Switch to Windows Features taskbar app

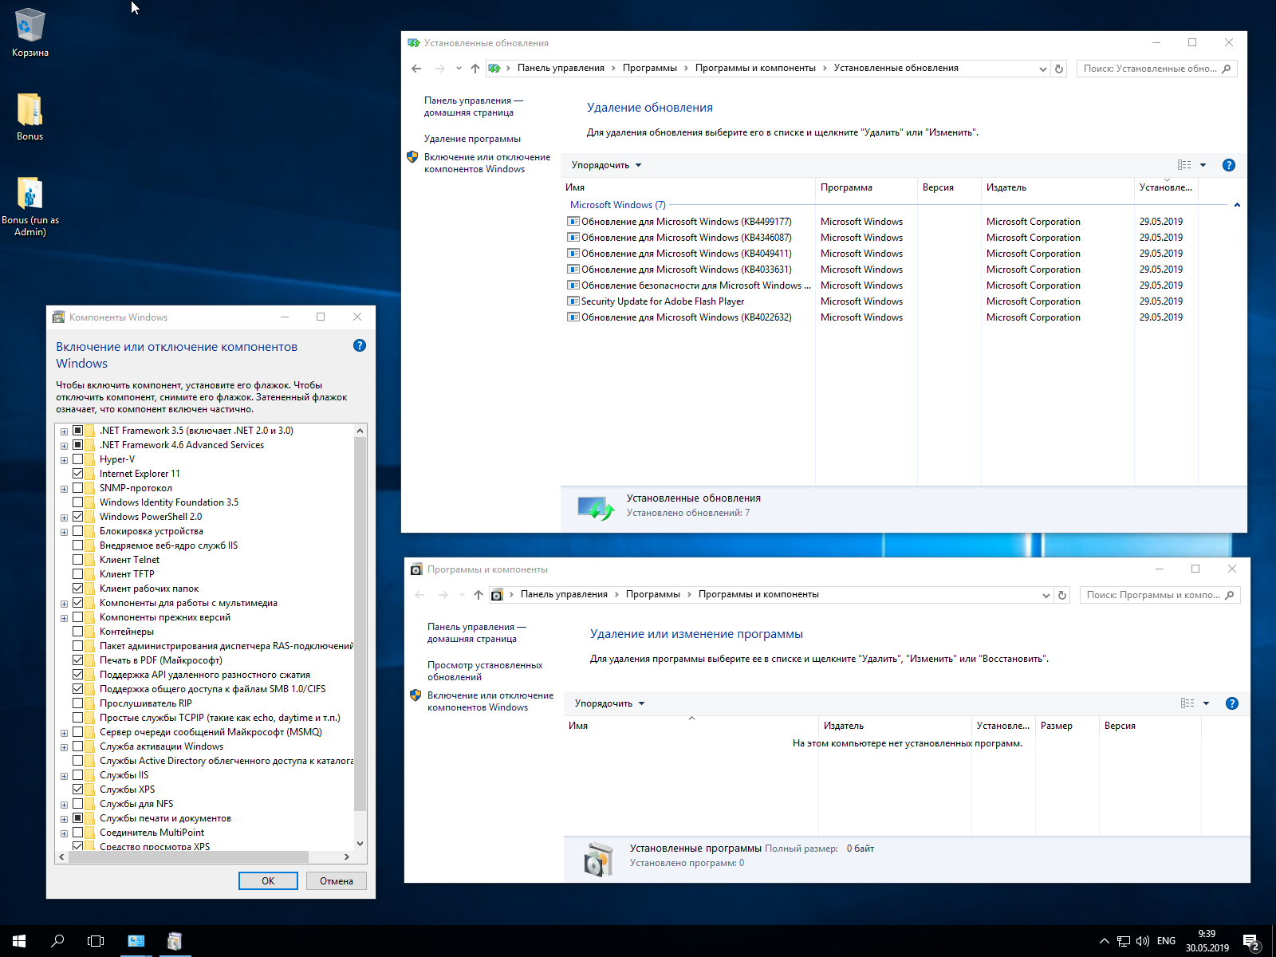click(175, 941)
